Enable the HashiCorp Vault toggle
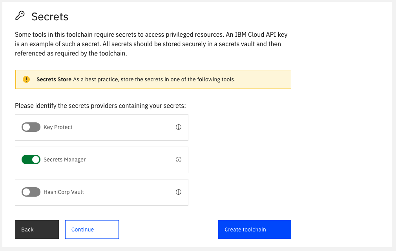The width and height of the screenshot is (396, 251). coord(31,192)
